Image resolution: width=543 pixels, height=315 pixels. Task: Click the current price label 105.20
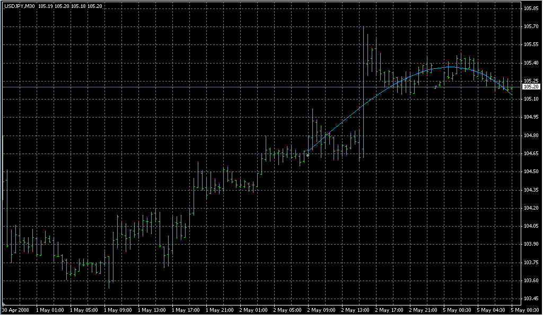[531, 86]
